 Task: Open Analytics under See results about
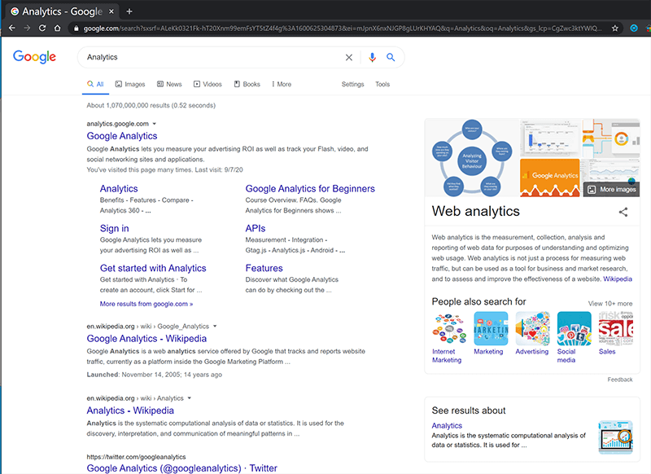tap(447, 426)
